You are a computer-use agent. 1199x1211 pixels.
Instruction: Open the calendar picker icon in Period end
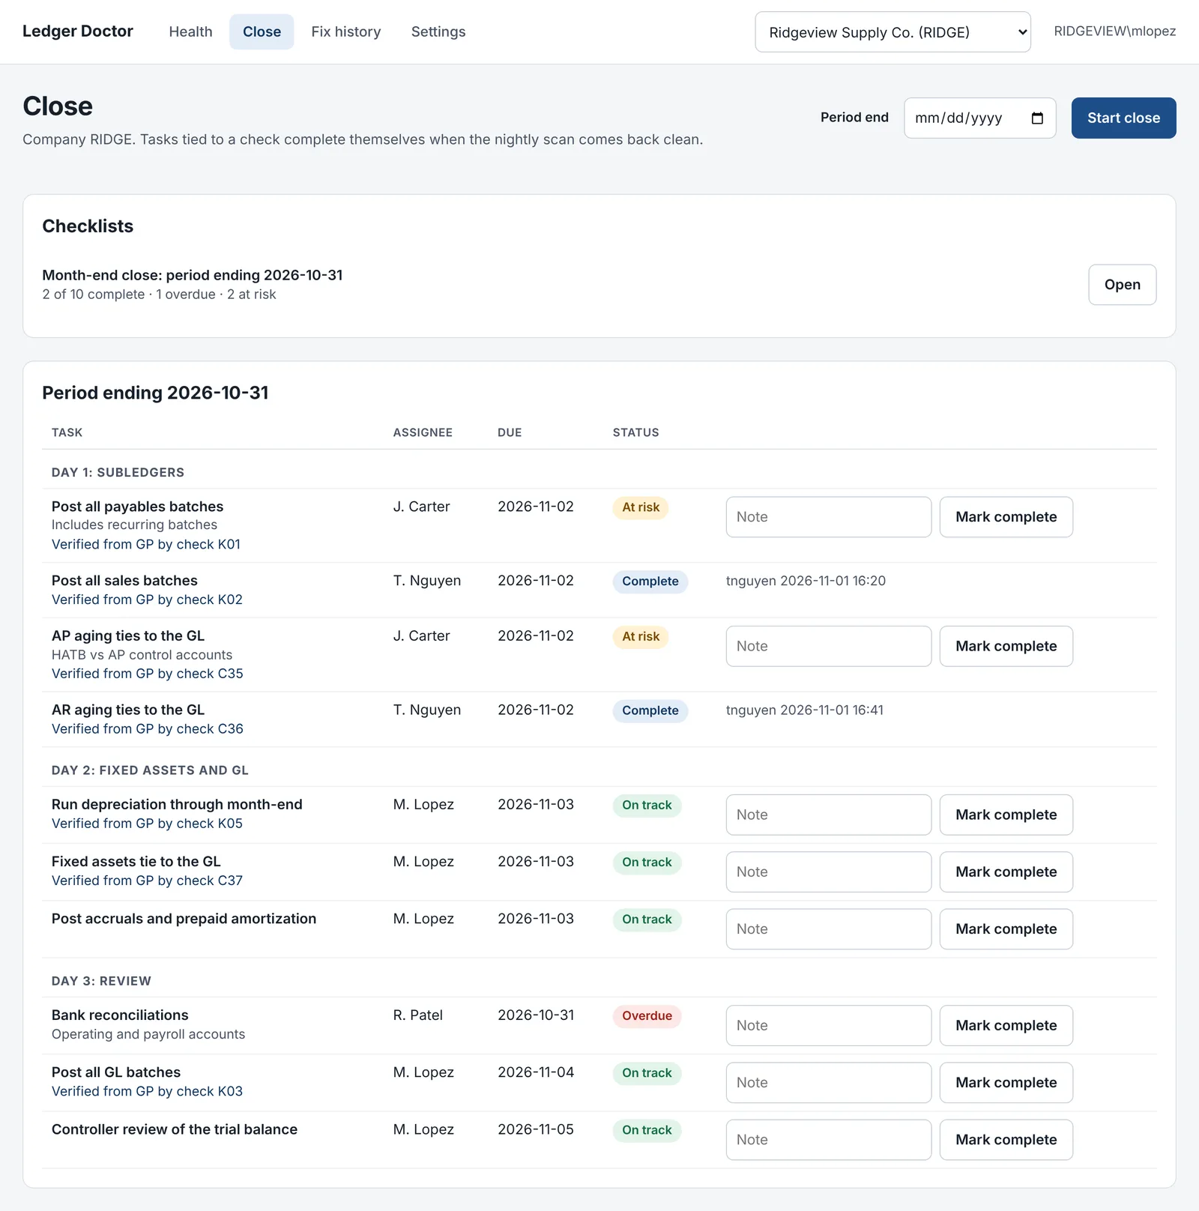point(1037,118)
